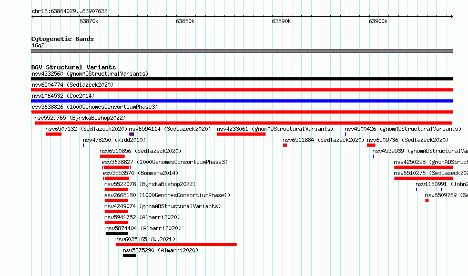Open the esv3553570 Boomsma2014 label
The width and height of the screenshot is (468, 276).
(x=140, y=173)
